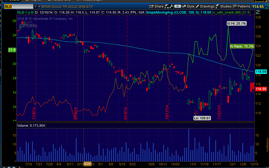
Task: Click the 21.9 study value in header
Action: 246,12
